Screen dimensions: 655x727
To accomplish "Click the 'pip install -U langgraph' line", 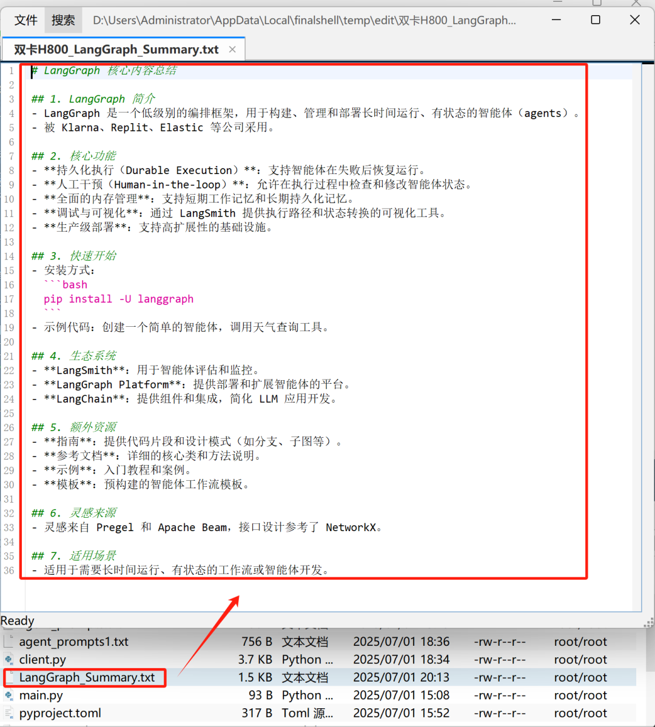I will point(119,299).
